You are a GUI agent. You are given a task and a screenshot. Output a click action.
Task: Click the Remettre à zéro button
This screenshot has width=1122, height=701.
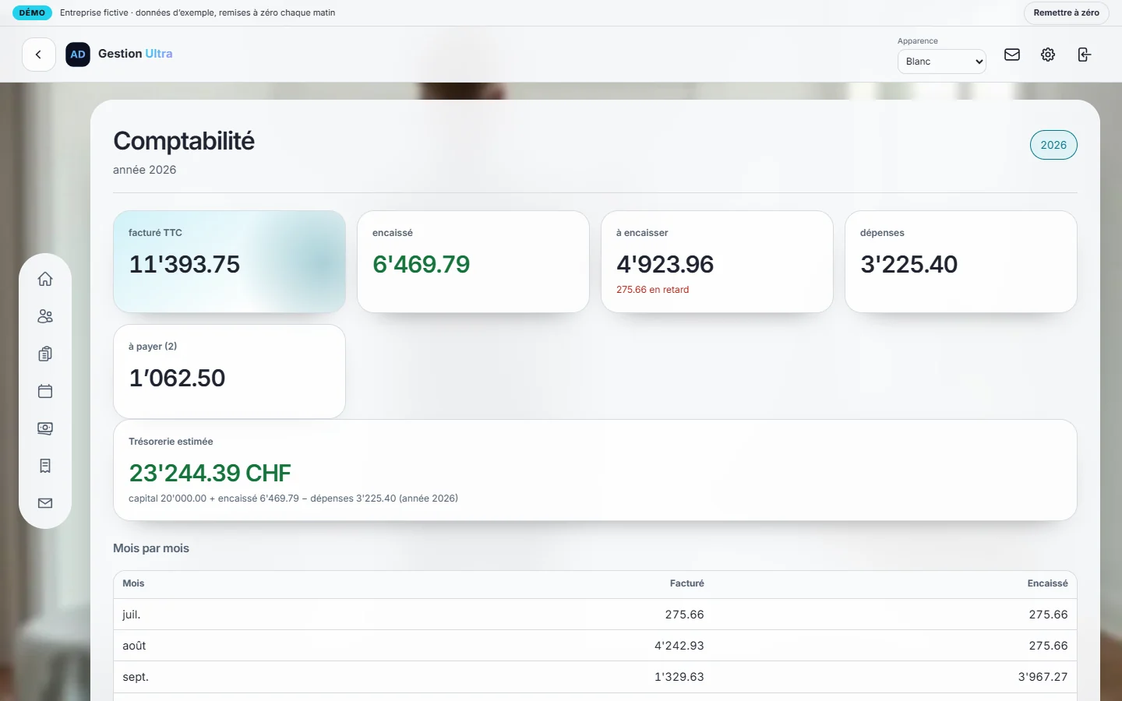(x=1066, y=13)
